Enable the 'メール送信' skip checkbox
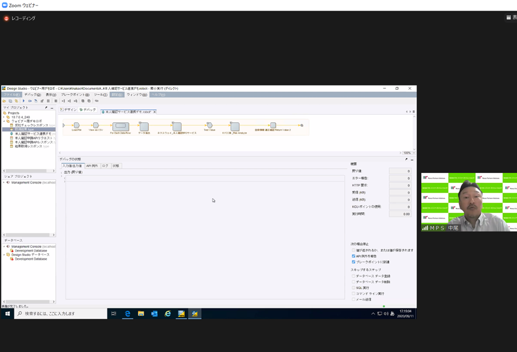 coord(353,300)
